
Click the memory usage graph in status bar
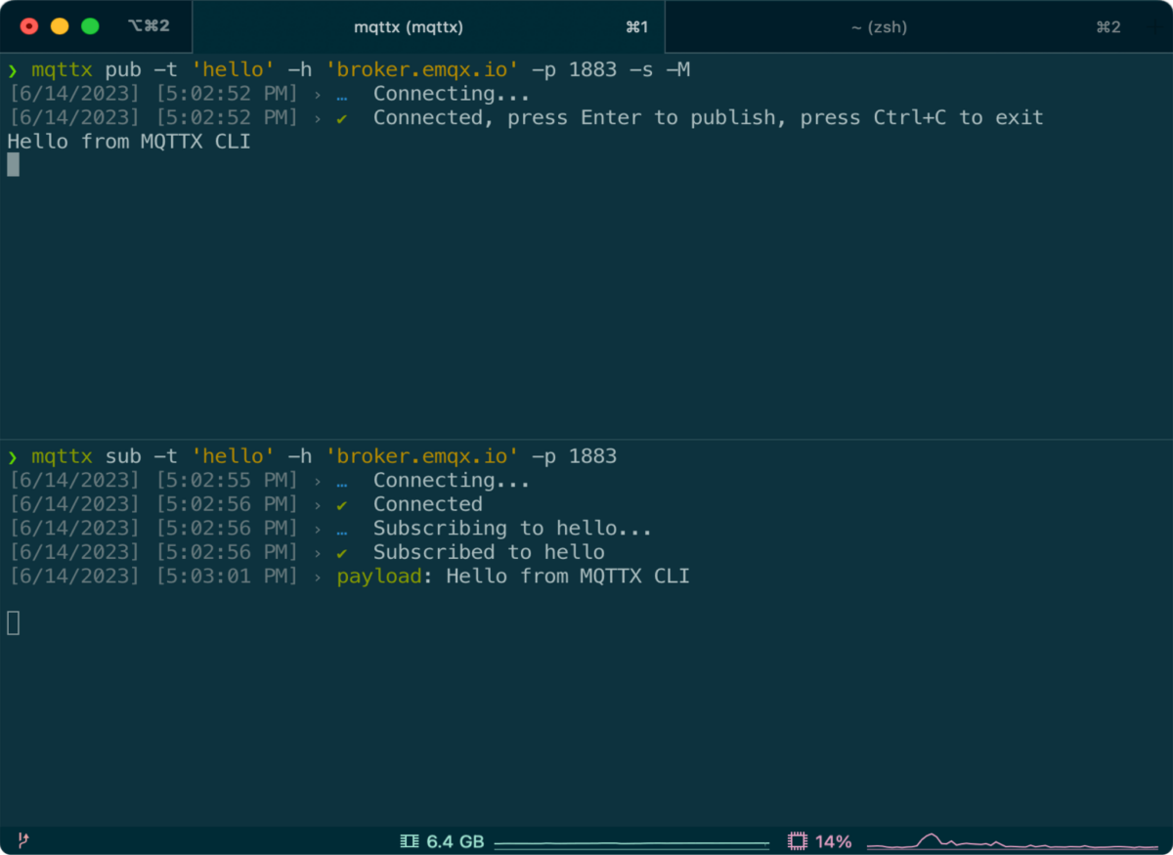pos(631,842)
